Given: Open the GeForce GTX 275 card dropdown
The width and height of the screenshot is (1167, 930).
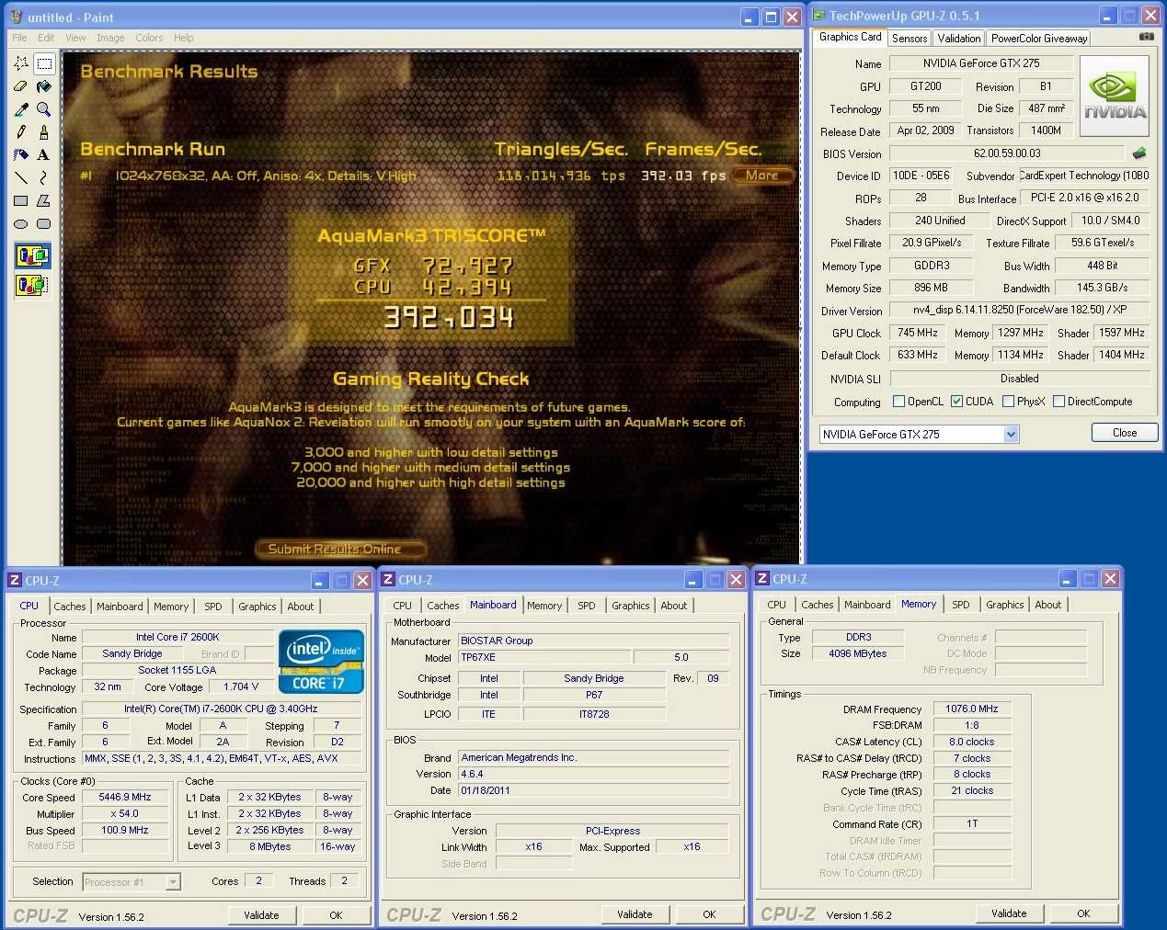Looking at the screenshot, I should pyautogui.click(x=1012, y=434).
